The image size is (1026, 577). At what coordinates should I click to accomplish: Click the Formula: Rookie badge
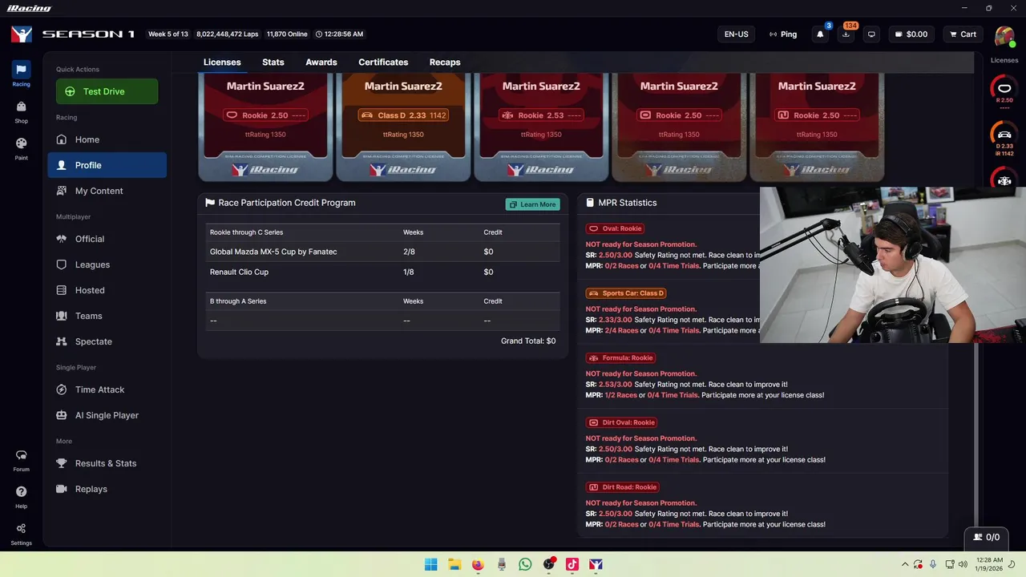pos(621,358)
